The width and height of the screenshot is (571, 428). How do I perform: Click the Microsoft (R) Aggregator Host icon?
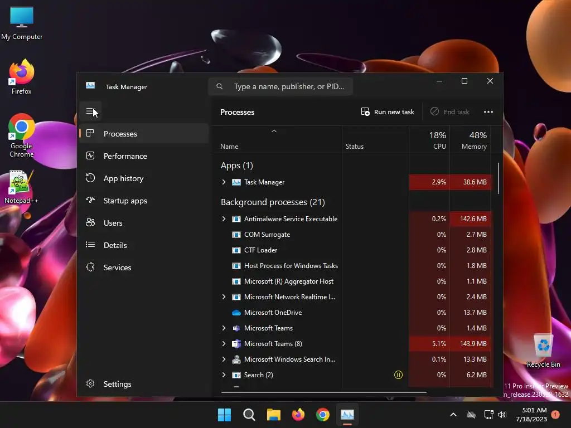tap(236, 281)
